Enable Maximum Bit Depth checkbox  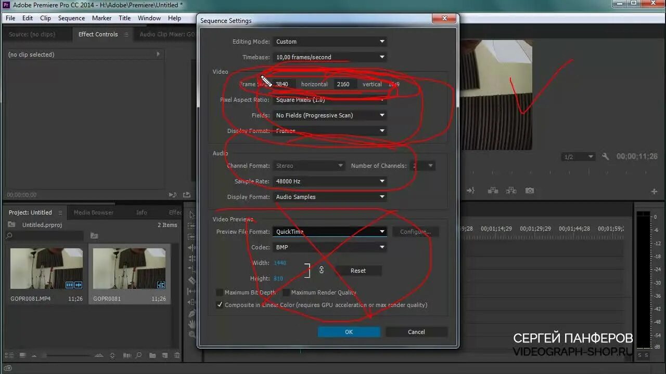pos(220,292)
